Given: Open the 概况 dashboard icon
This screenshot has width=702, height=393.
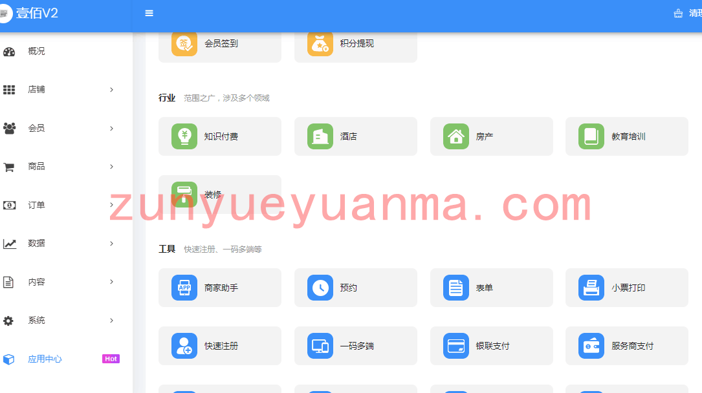Looking at the screenshot, I should [9, 52].
